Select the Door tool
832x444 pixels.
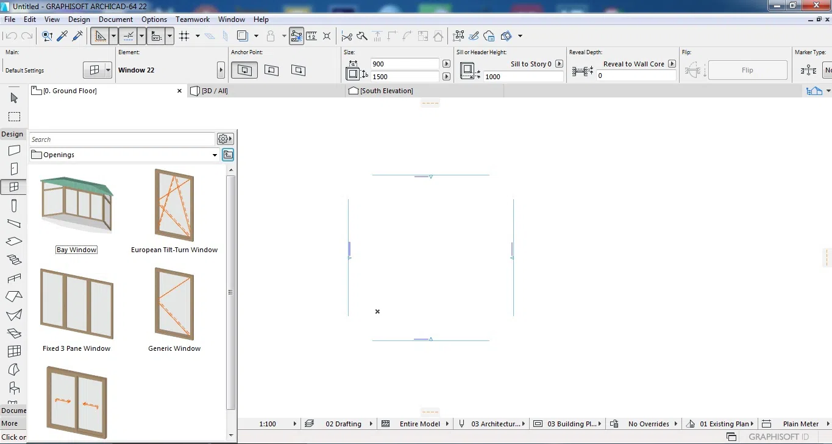(13, 169)
